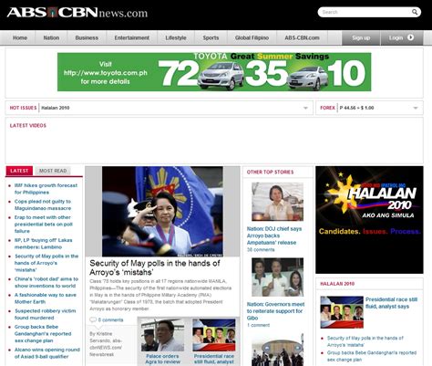Open the Halalan 2010 banner ad
432x366 pixels.
tap(369, 220)
